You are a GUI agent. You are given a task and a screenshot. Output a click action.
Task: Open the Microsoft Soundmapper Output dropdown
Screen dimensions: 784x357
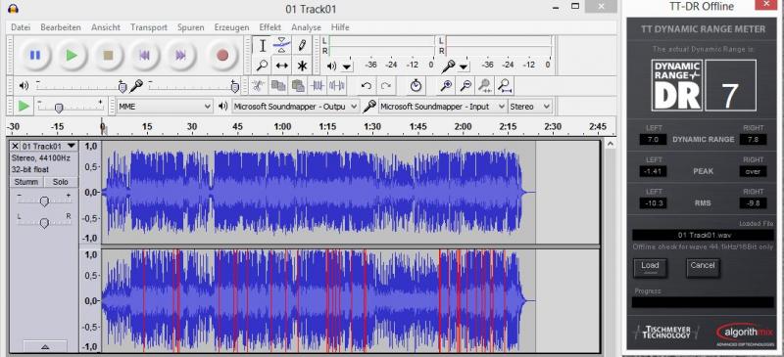point(296,107)
